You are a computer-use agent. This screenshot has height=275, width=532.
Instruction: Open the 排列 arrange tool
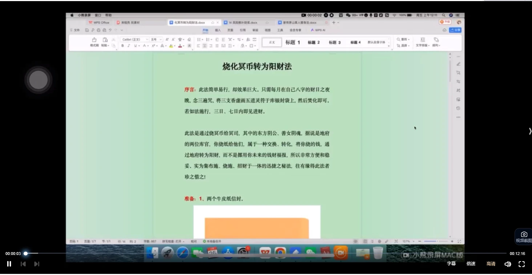[x=436, y=42]
